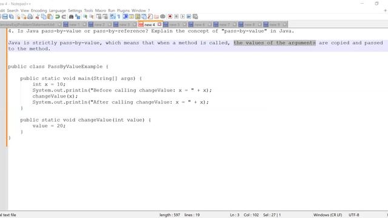Cut selection using the scissors icon

38,16
